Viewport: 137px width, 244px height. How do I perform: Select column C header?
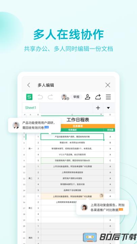tap(72, 115)
